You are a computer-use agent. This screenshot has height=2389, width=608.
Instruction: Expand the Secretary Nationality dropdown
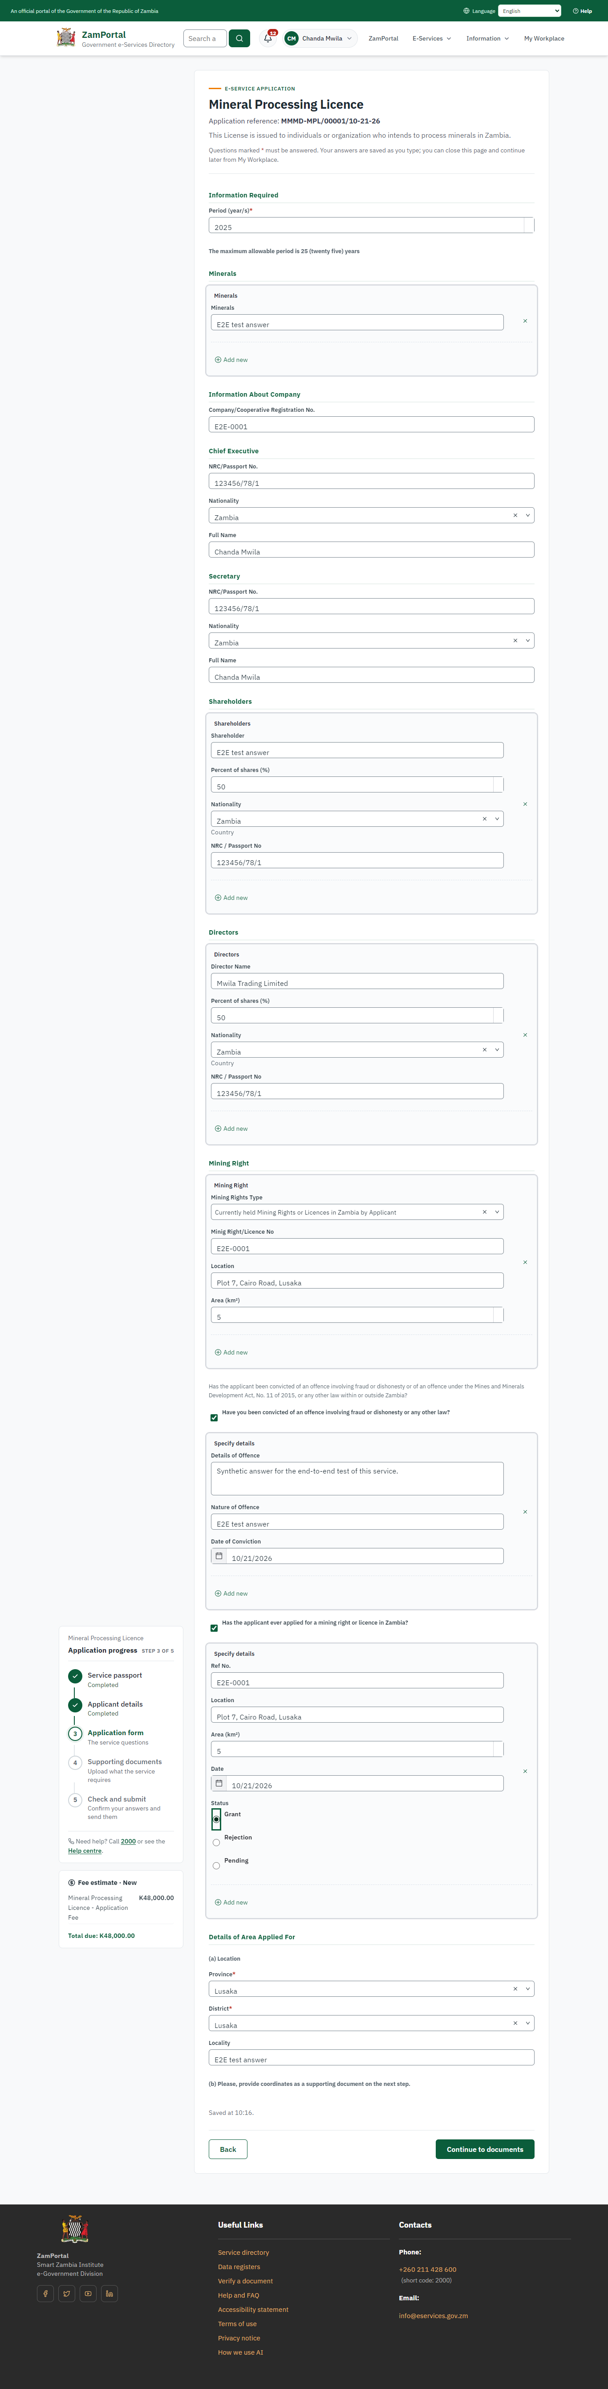[x=528, y=640]
